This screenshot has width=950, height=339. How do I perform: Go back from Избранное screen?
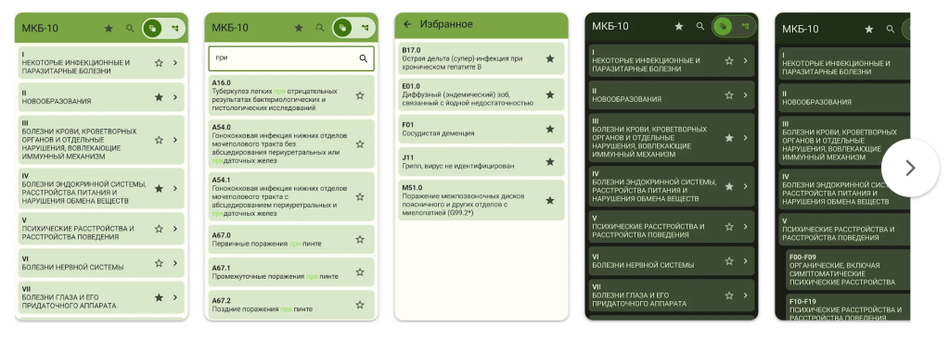(x=407, y=25)
